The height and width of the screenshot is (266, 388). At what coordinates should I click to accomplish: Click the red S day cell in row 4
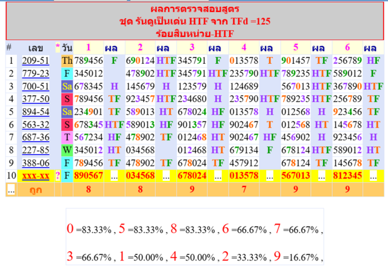click(x=67, y=99)
